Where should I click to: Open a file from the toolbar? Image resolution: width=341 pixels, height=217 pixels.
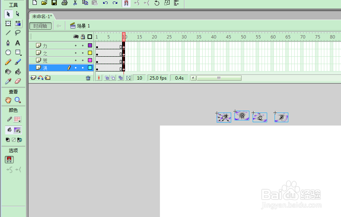pyautogui.click(x=45, y=3)
